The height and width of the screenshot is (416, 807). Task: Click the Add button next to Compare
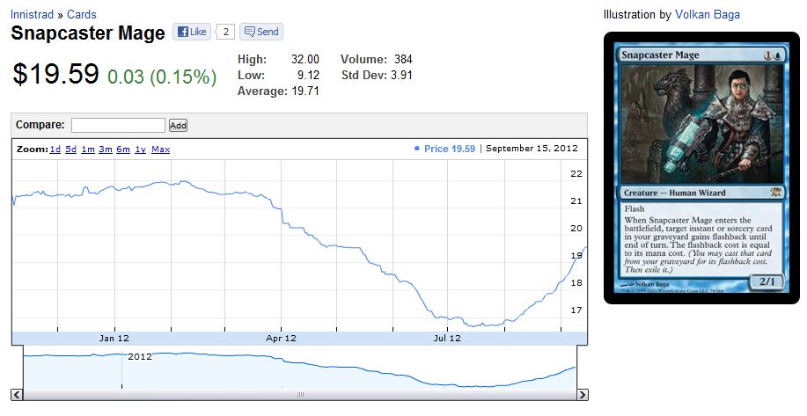tap(178, 125)
